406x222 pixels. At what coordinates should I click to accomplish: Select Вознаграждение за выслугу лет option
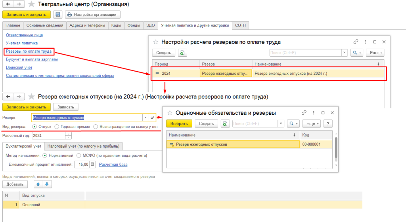pos(96,127)
